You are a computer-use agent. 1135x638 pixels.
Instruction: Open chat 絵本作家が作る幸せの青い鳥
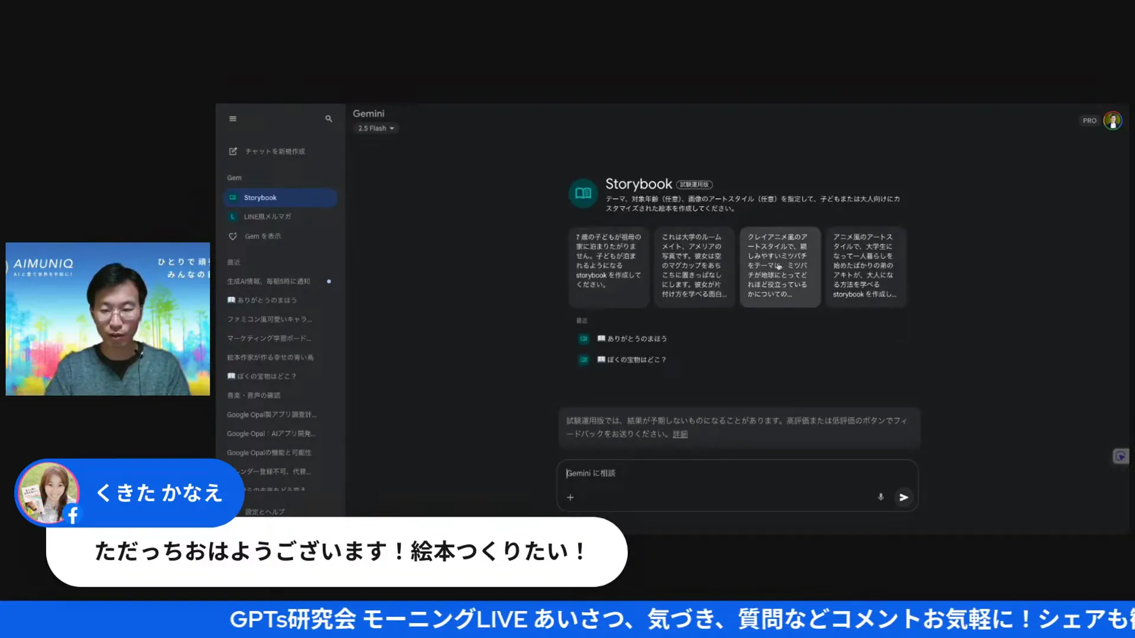point(270,357)
